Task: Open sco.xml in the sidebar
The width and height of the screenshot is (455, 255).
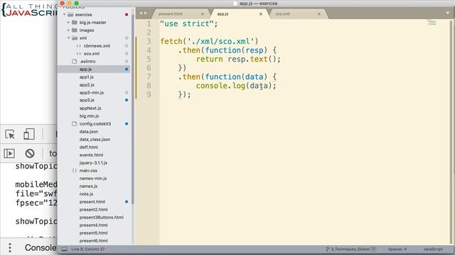Action: click(x=92, y=54)
